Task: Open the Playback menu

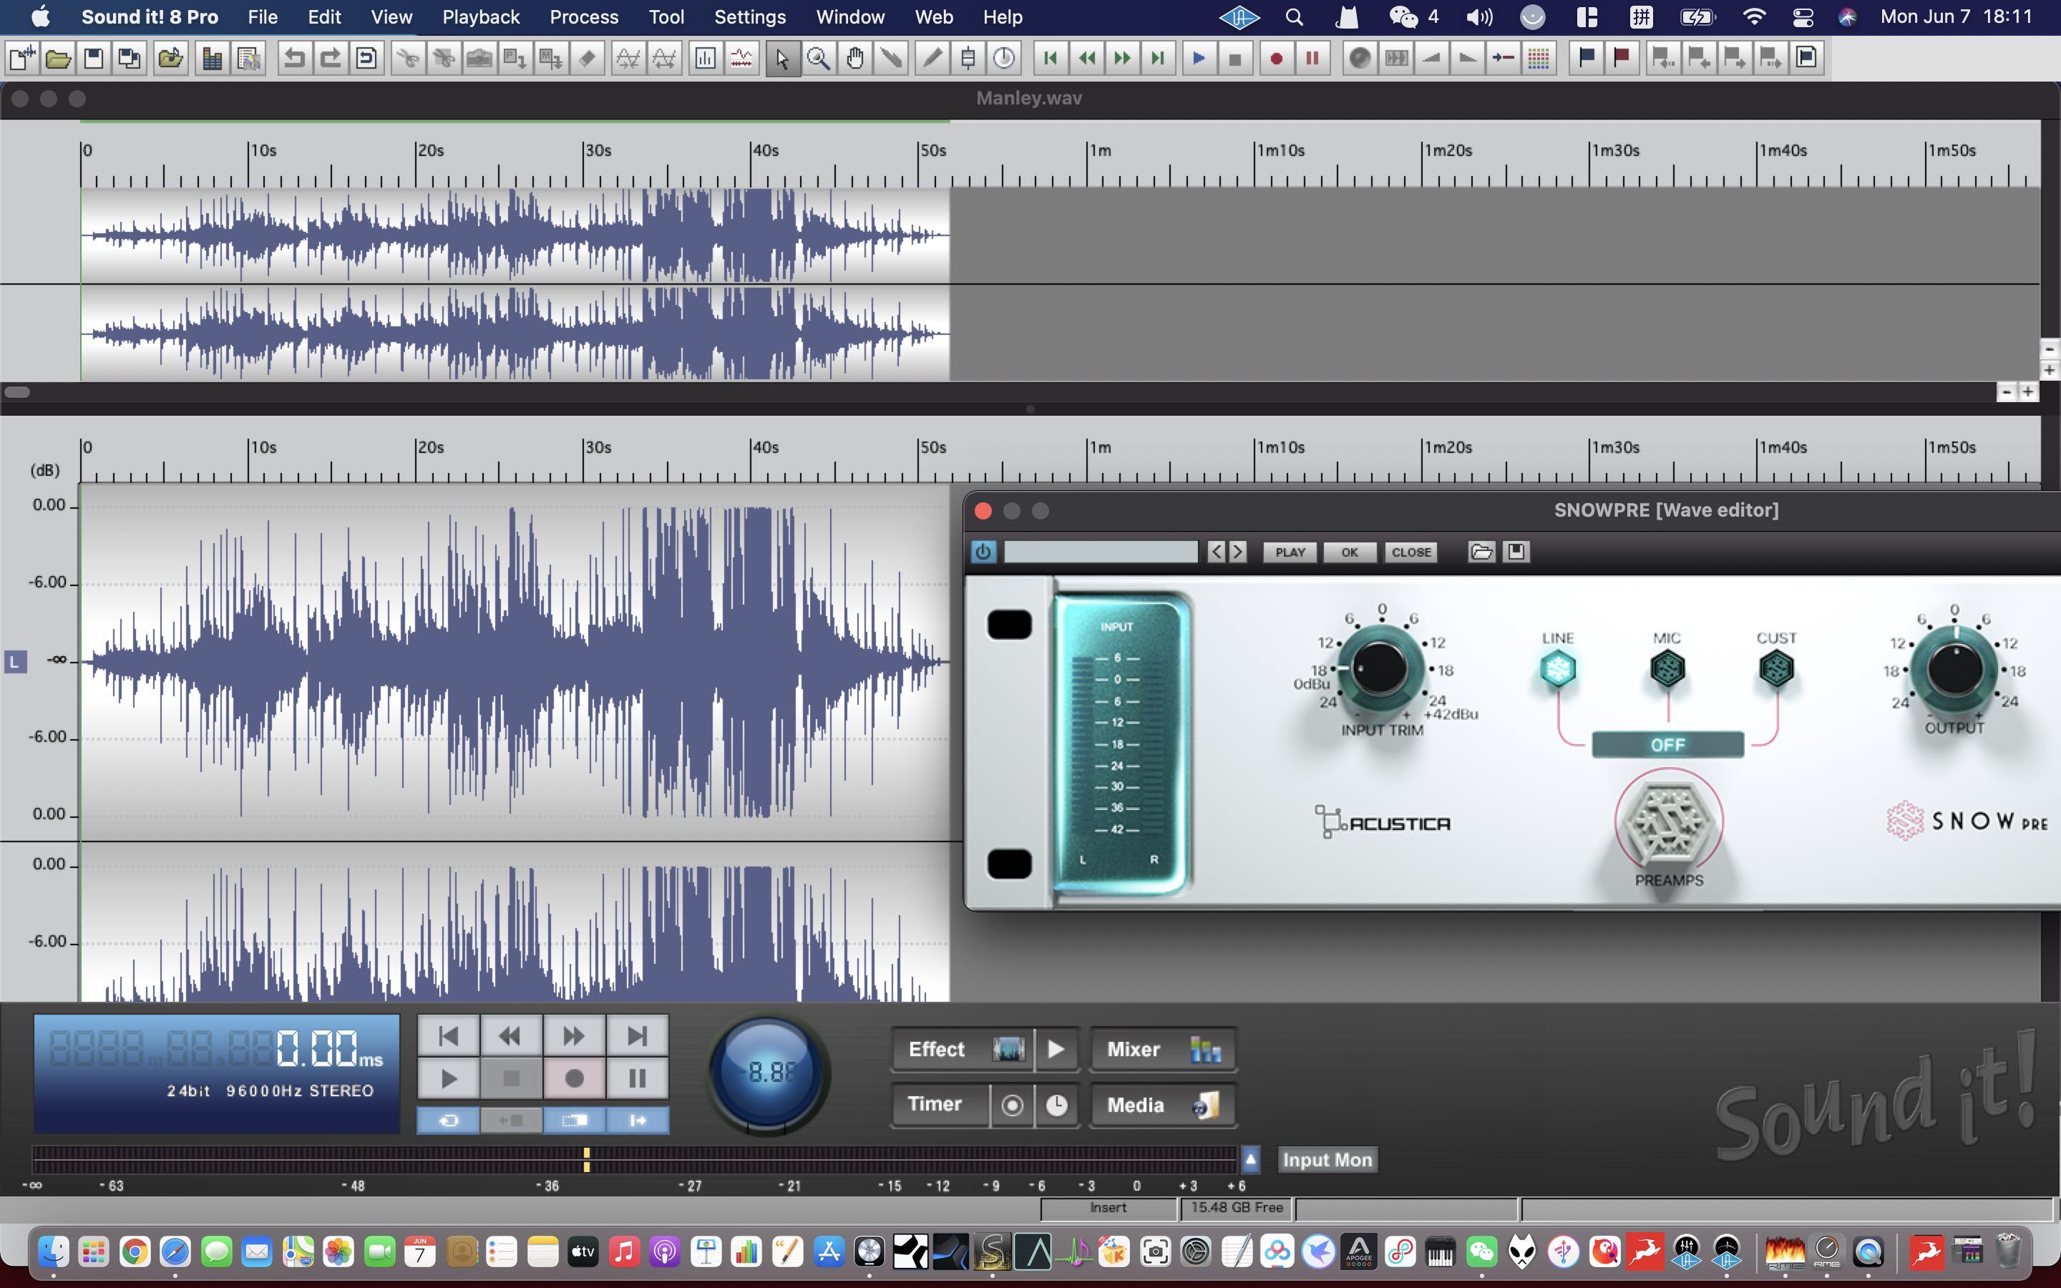Action: pos(481,17)
